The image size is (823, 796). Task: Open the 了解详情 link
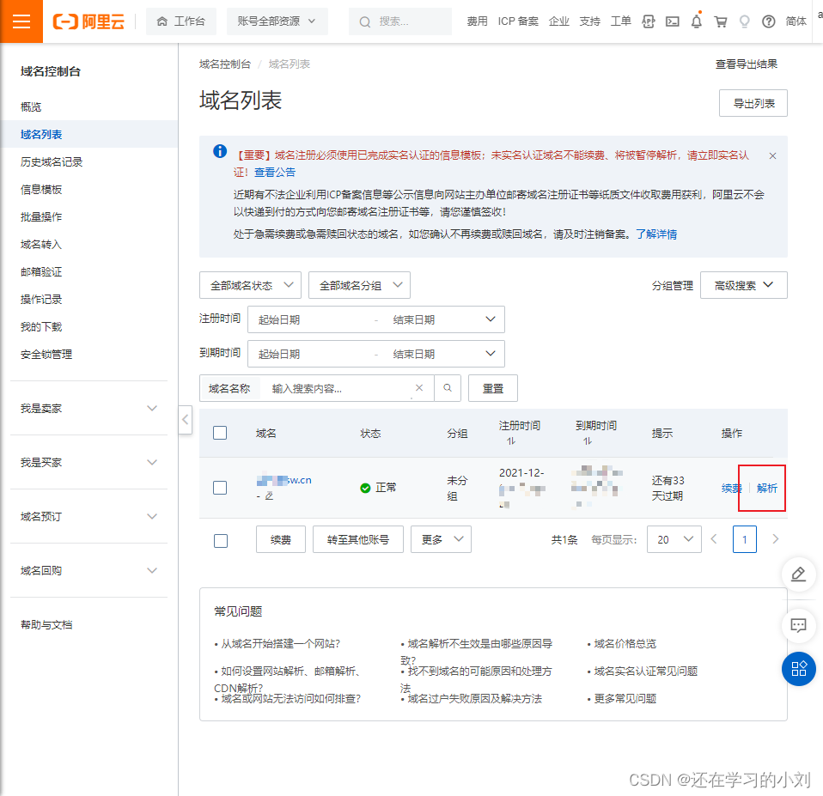tap(656, 234)
